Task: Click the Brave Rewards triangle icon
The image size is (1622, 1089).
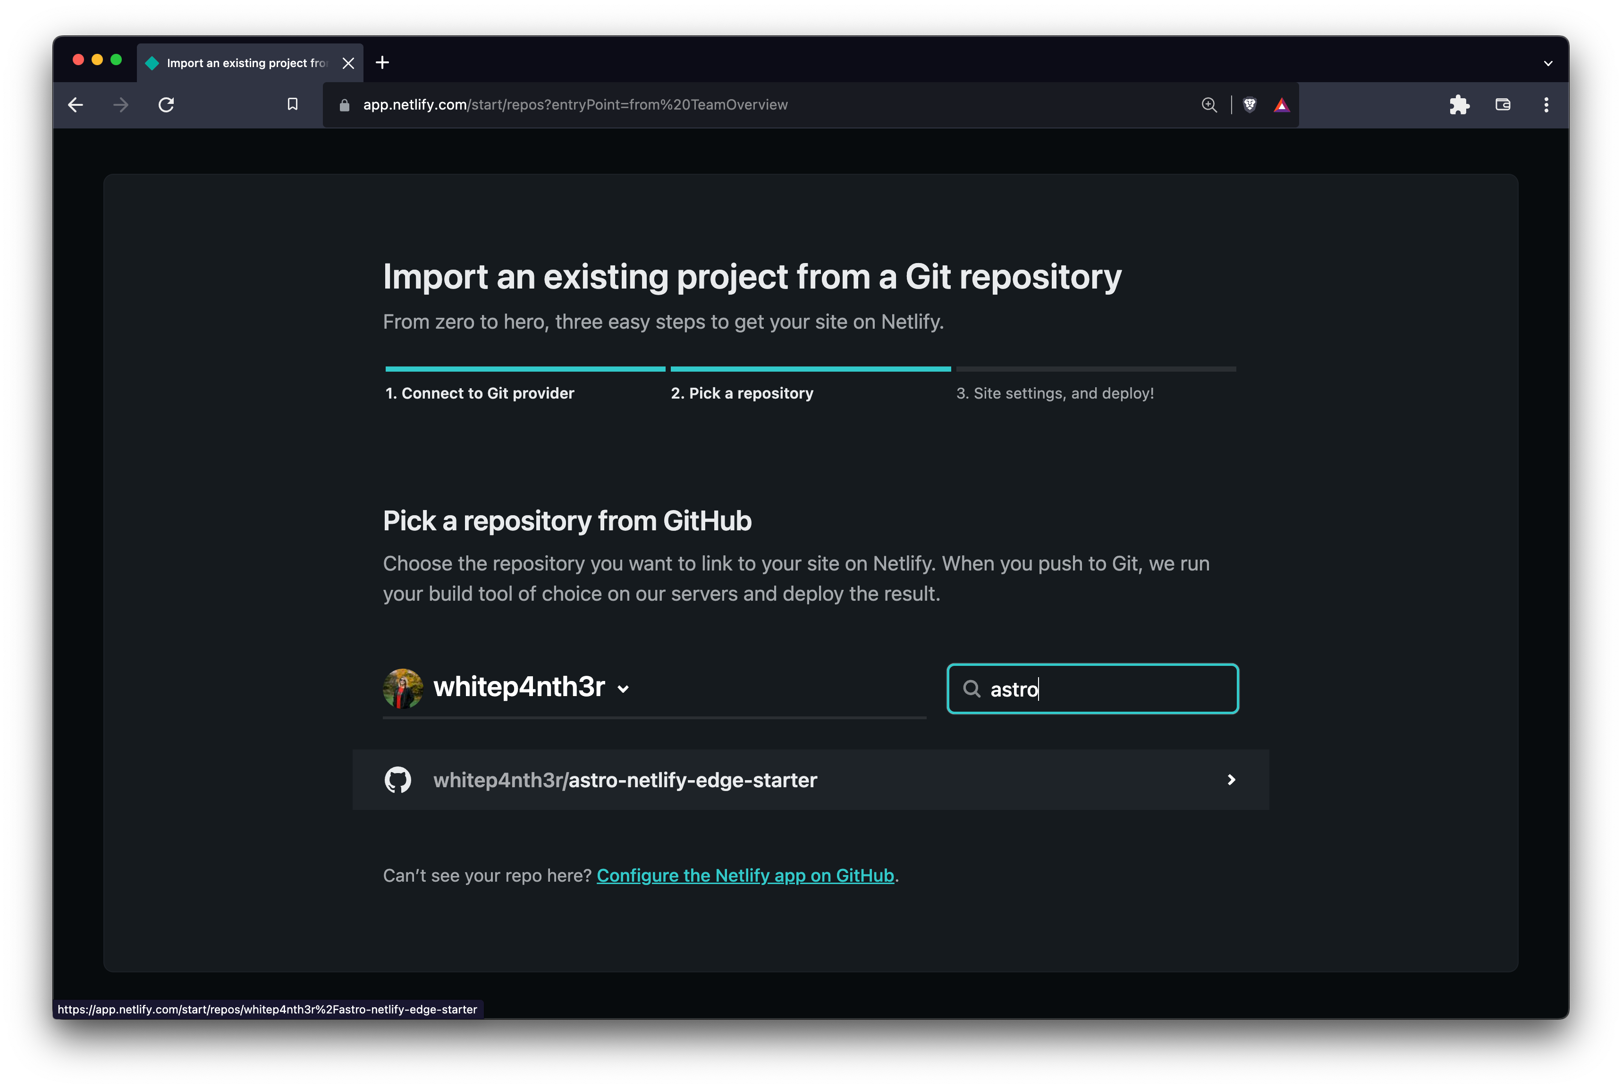Action: coord(1281,105)
